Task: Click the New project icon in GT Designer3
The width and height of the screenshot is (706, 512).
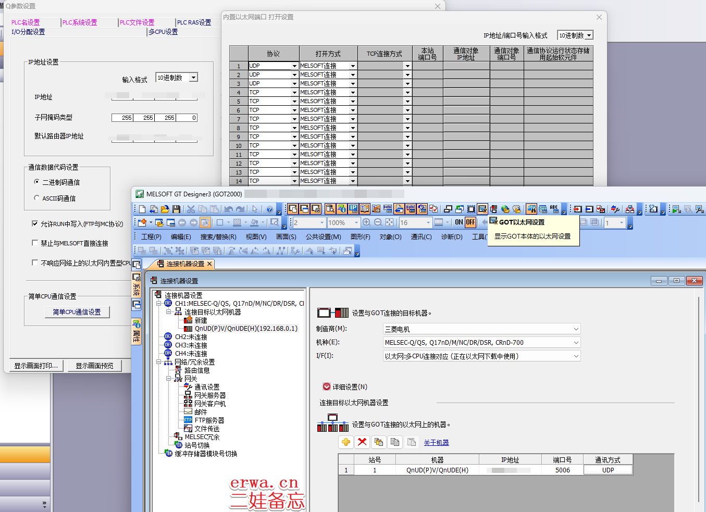Action: coord(142,209)
